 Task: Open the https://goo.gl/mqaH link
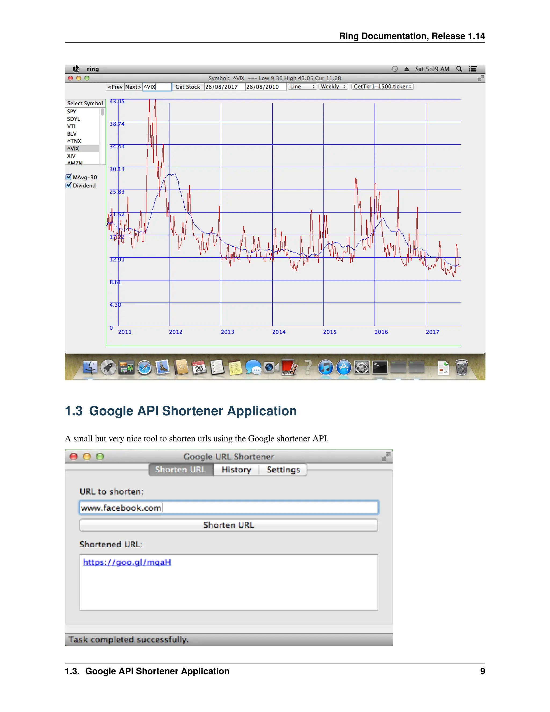[127, 562]
